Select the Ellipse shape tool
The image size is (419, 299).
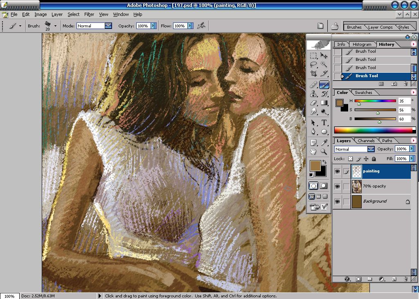324,132
